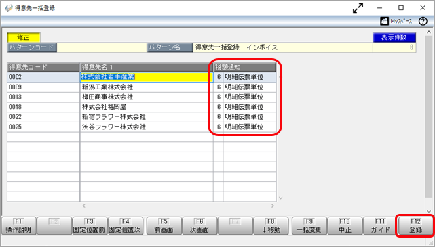The height and width of the screenshot is (247, 435).
Task: Click the 得意先一括登録 app icon in the title bar
Action: pos(8,8)
